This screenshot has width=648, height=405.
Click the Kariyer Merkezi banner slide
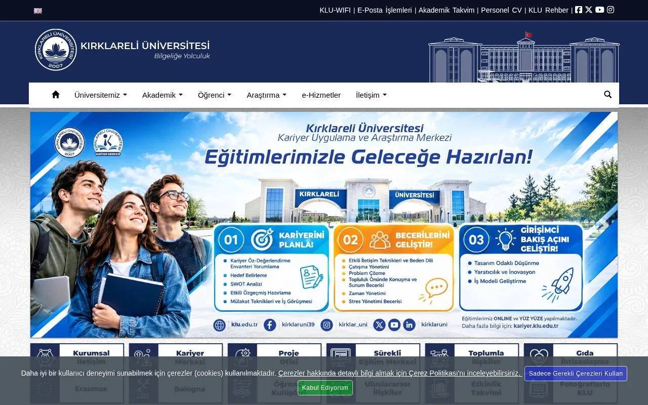point(324,225)
